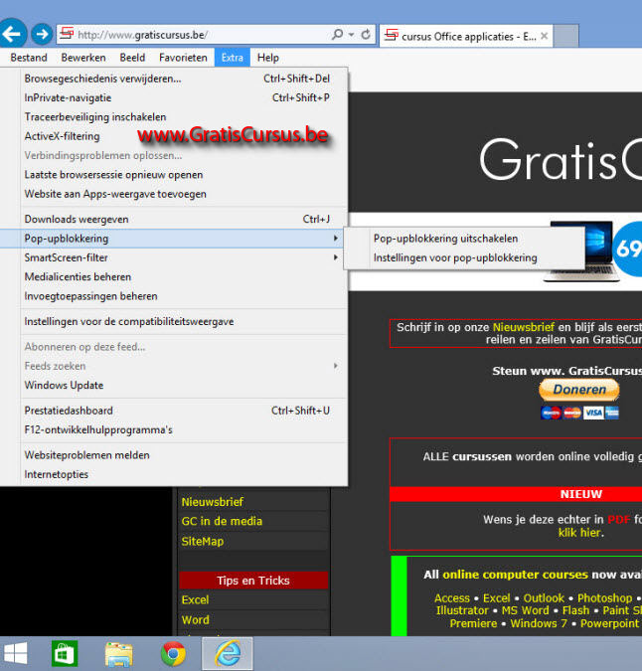Open the Bewerken menu
642x671 pixels.
click(x=83, y=58)
